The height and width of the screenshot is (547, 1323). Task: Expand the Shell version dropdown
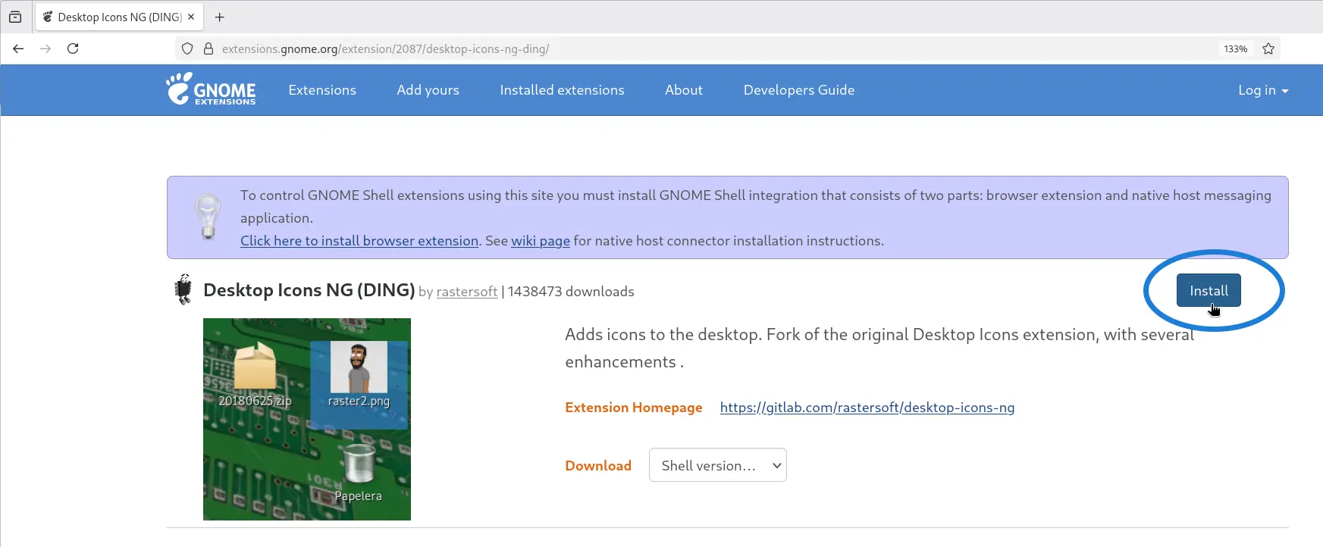pyautogui.click(x=718, y=465)
